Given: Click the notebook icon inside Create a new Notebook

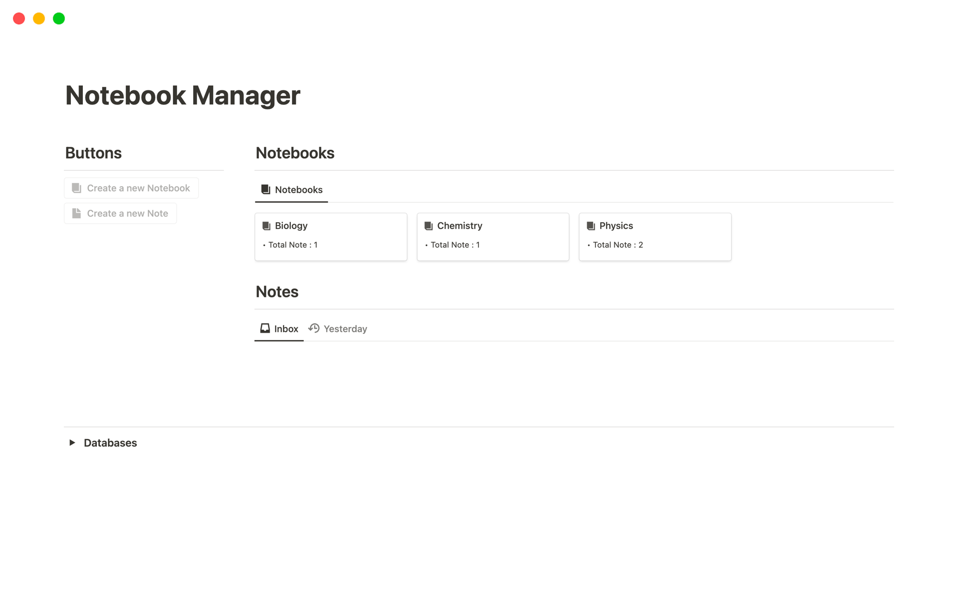Looking at the screenshot, I should coord(76,188).
